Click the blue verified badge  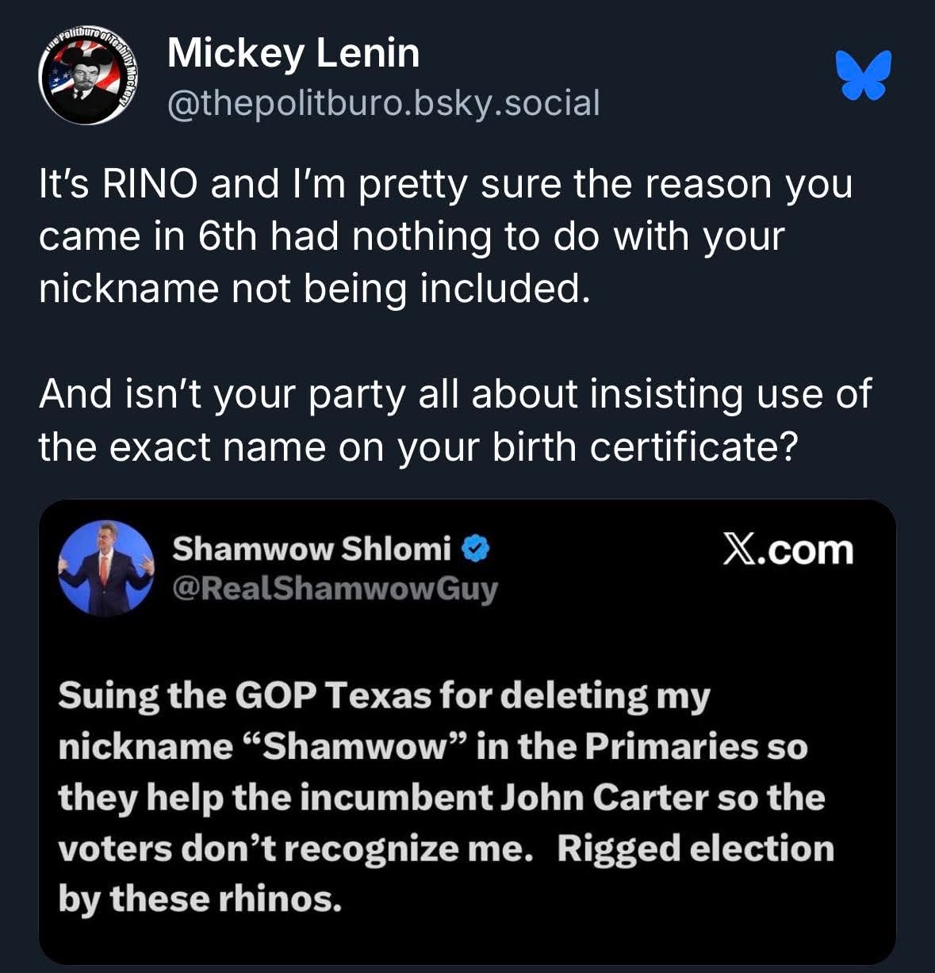(476, 548)
